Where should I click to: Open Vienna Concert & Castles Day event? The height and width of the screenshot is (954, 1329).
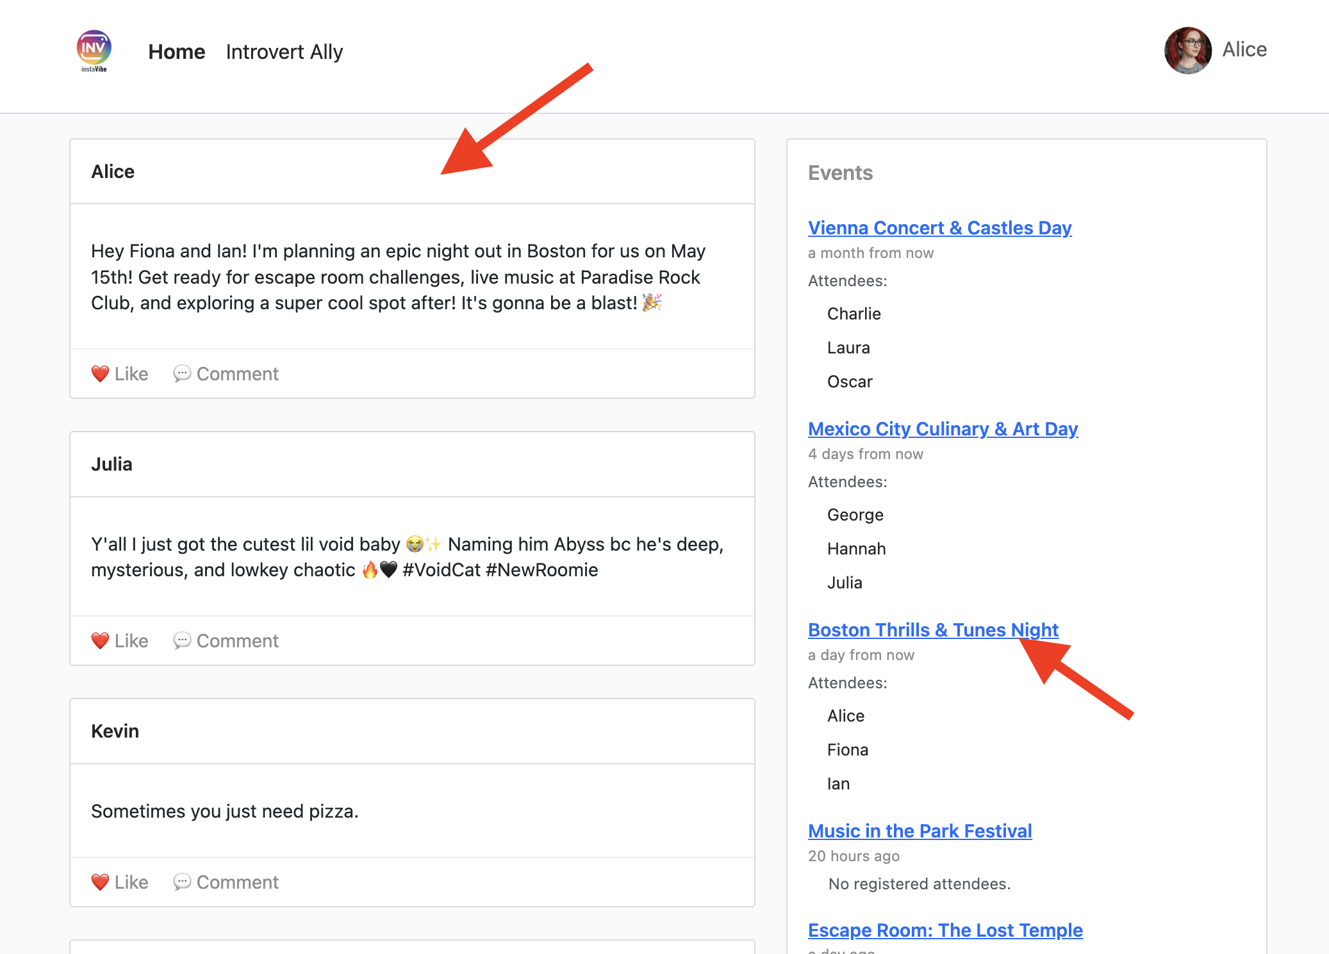(939, 228)
